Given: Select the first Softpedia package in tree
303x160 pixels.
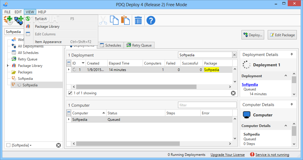Looking at the screenshot, I should click(25, 79).
